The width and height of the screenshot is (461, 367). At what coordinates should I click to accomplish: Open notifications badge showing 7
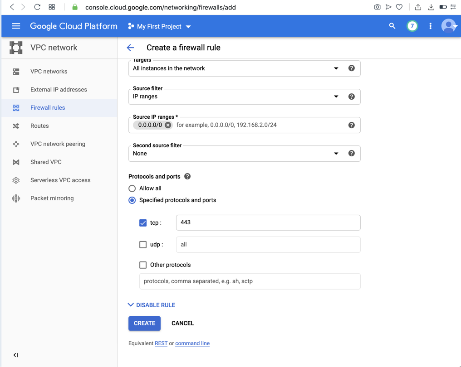pos(412,26)
